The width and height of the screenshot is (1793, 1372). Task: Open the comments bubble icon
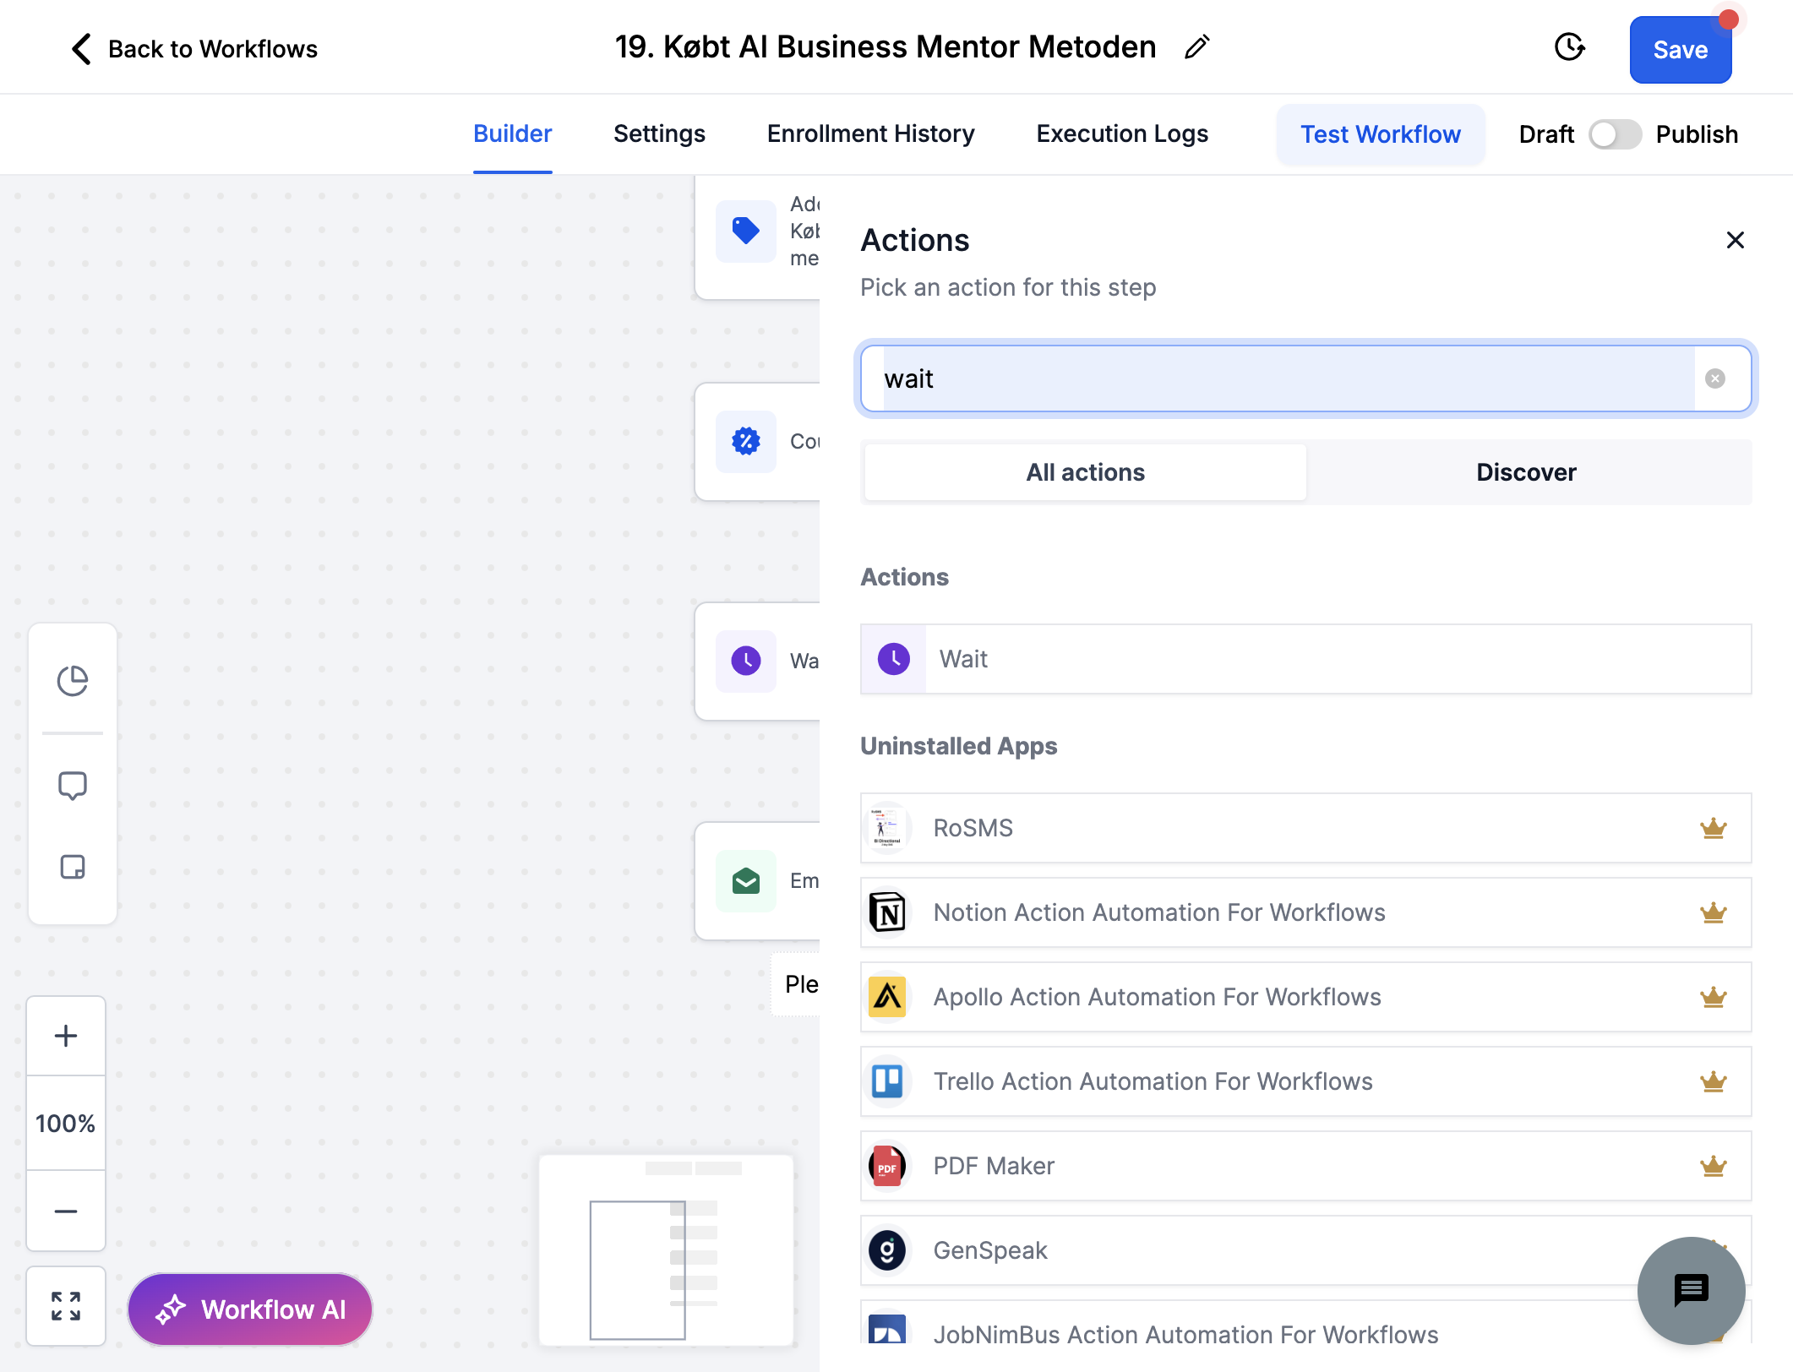point(73,786)
